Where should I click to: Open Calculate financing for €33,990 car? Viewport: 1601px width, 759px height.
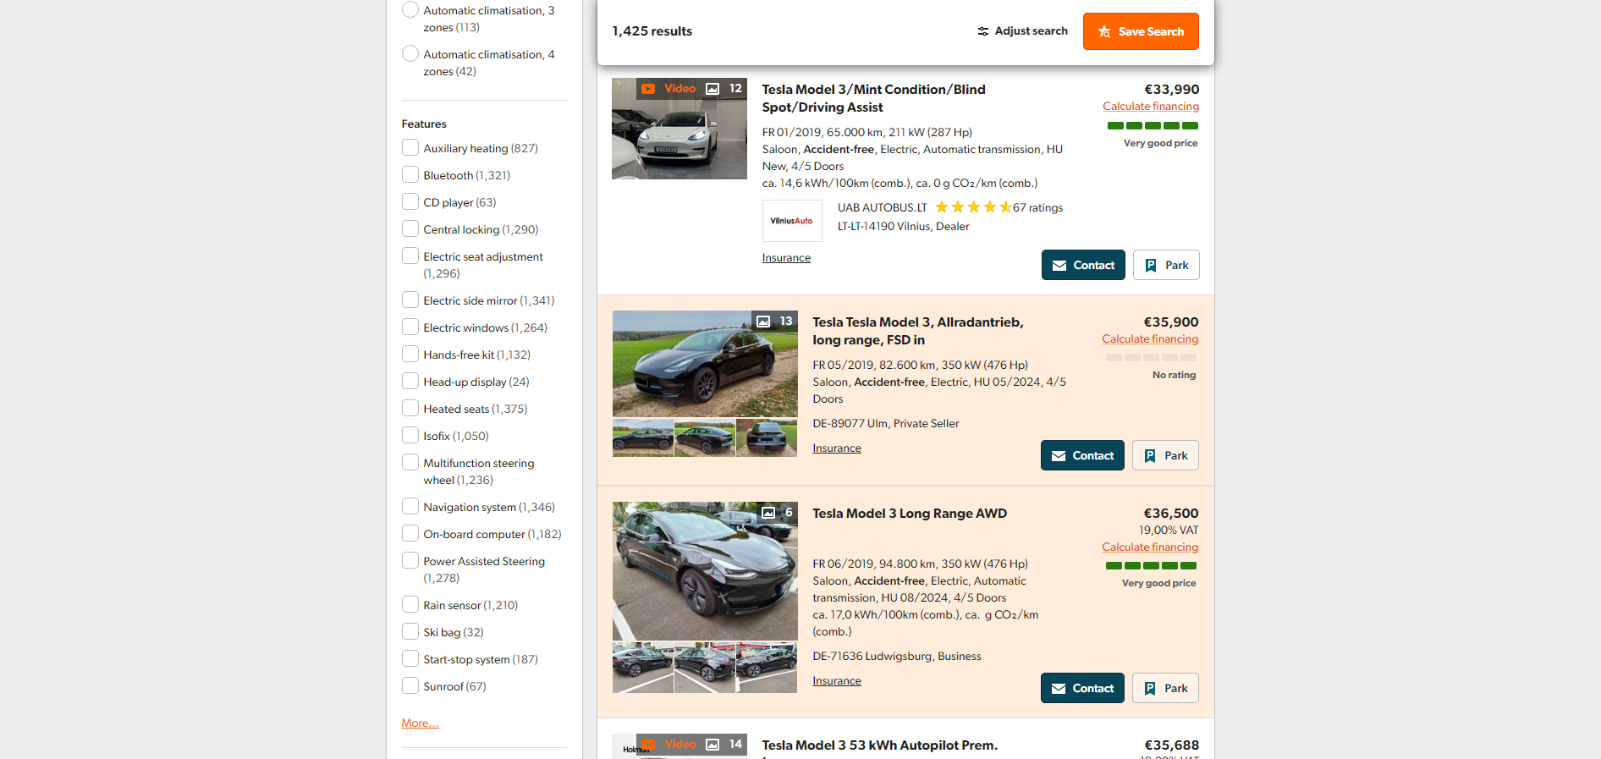(x=1151, y=107)
